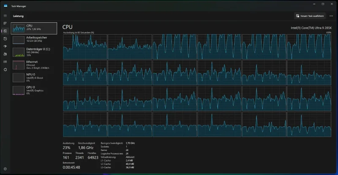Switch to the Users page icon
Screen dimensions: 338x175
[5, 54]
